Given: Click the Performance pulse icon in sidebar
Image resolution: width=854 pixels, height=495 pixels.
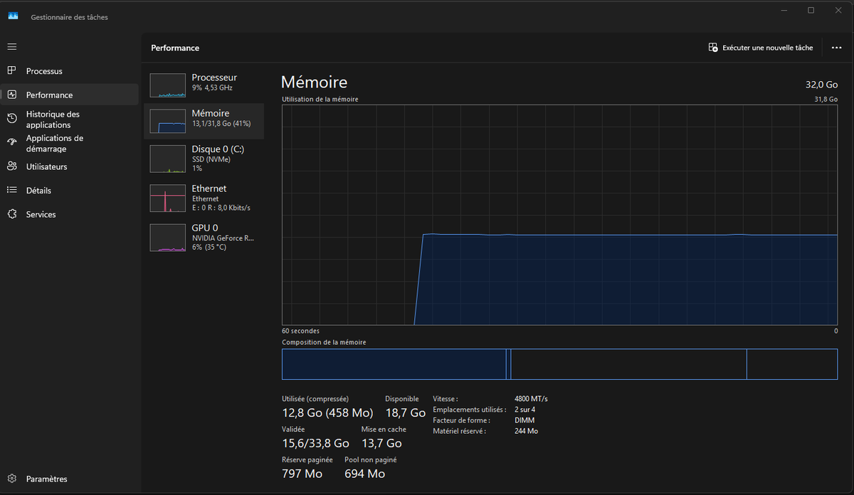Looking at the screenshot, I should (11, 95).
